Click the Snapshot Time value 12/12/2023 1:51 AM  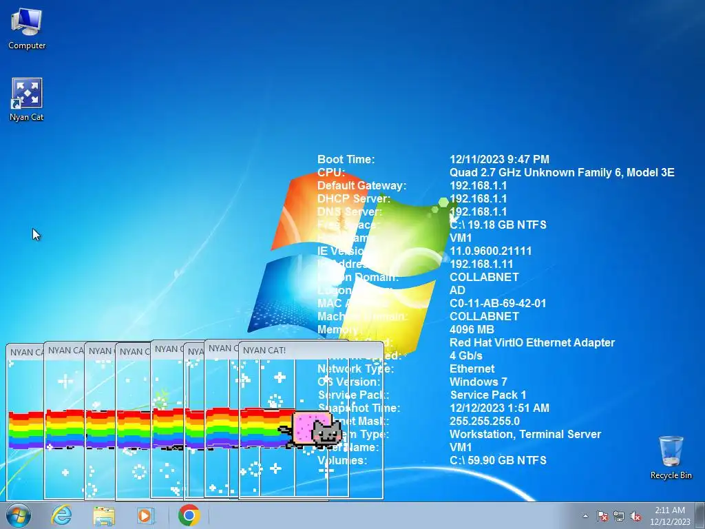(499, 408)
